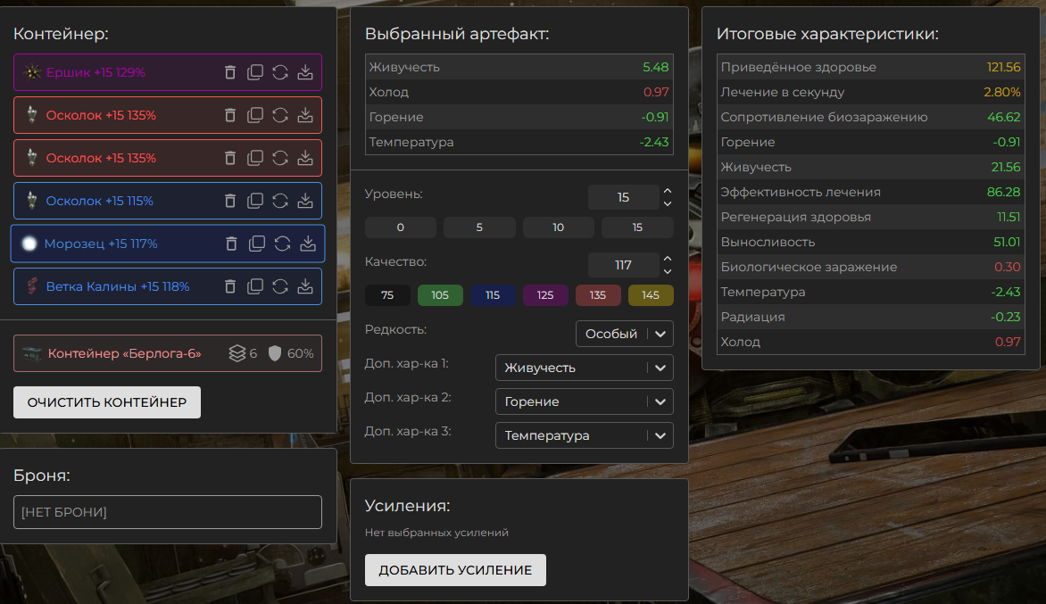Click Биологическое заражение value 0.30
The width and height of the screenshot is (1046, 604).
pyautogui.click(x=1008, y=268)
